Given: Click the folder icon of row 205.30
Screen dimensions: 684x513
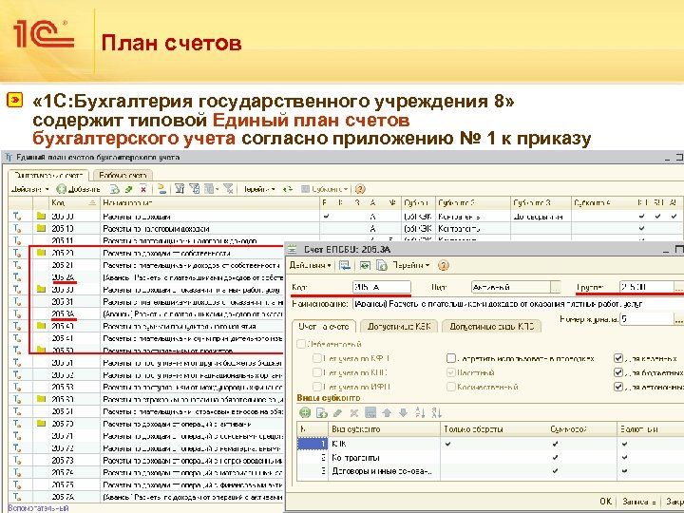Looking at the screenshot, I should 42,289.
